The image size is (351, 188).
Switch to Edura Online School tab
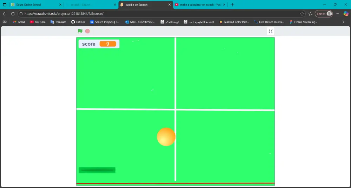point(37,5)
